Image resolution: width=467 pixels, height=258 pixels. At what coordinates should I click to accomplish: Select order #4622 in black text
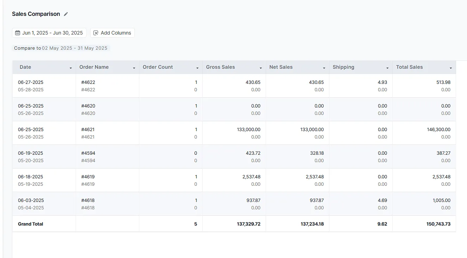(88, 82)
